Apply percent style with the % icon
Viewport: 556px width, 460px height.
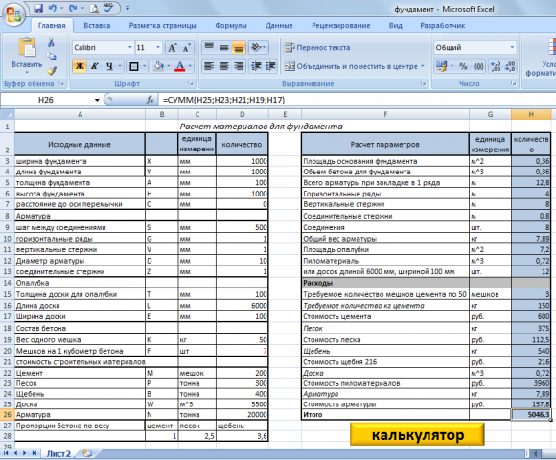pyautogui.click(x=463, y=66)
